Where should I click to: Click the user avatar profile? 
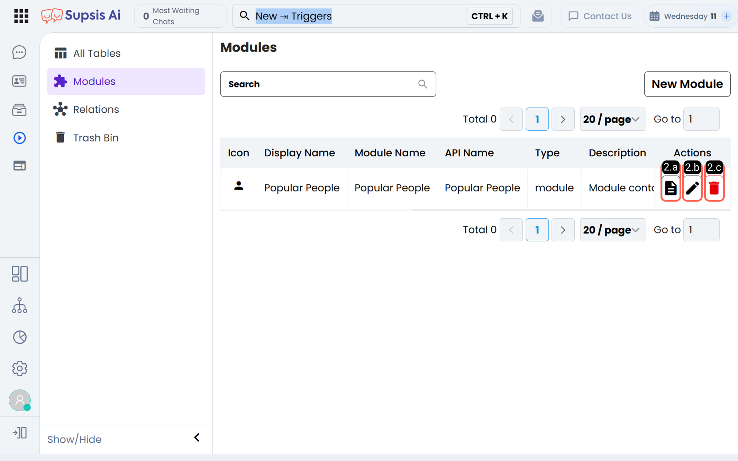pyautogui.click(x=20, y=400)
